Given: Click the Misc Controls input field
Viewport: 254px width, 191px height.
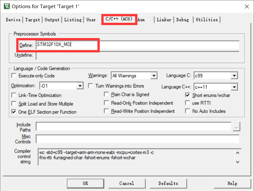Looking at the screenshot, I should click(137, 139).
